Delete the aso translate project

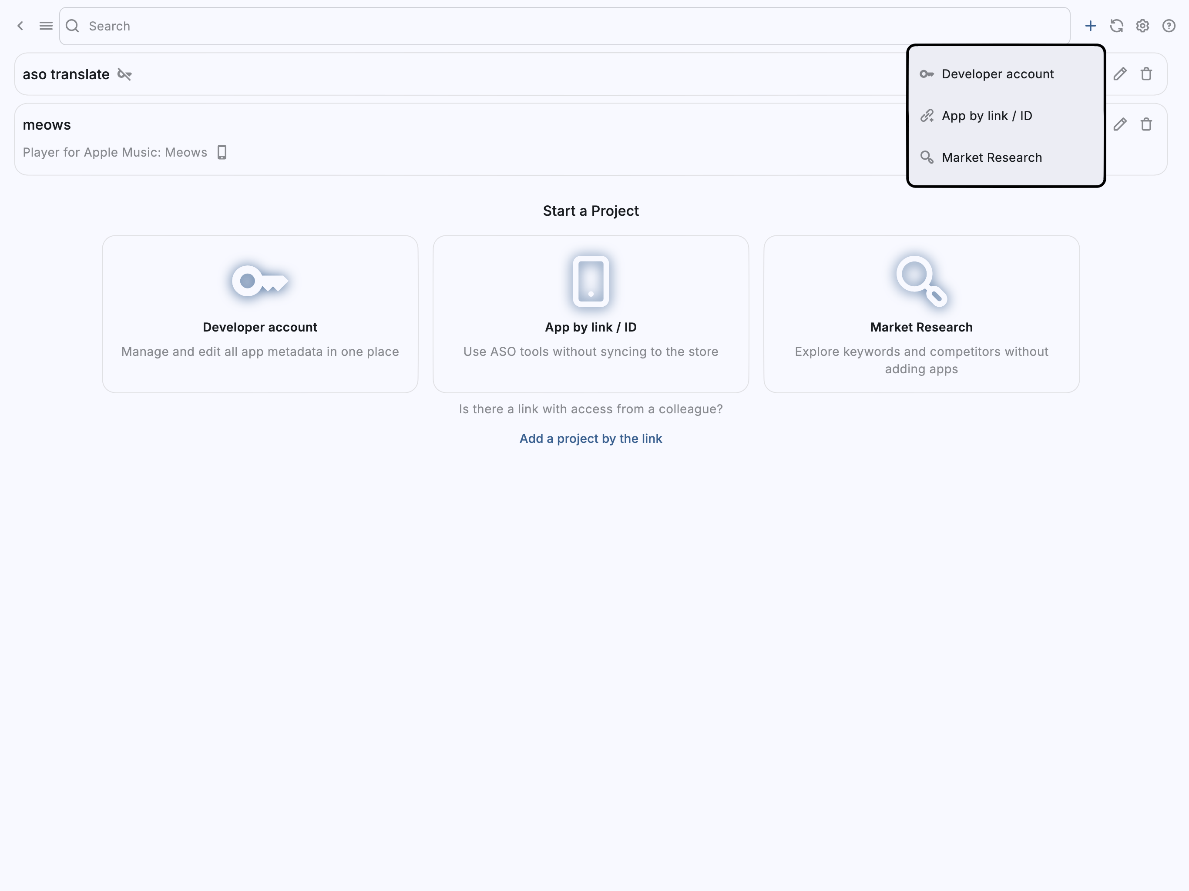point(1146,74)
